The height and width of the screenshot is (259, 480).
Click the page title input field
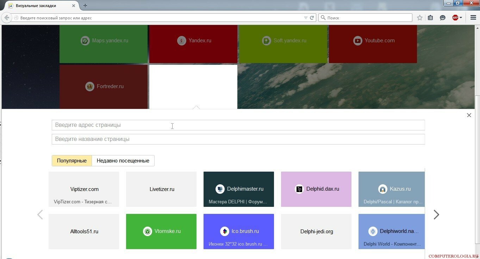point(238,139)
